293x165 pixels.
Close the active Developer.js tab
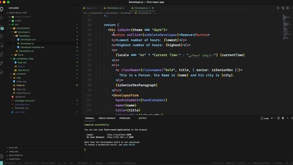coord(152,8)
